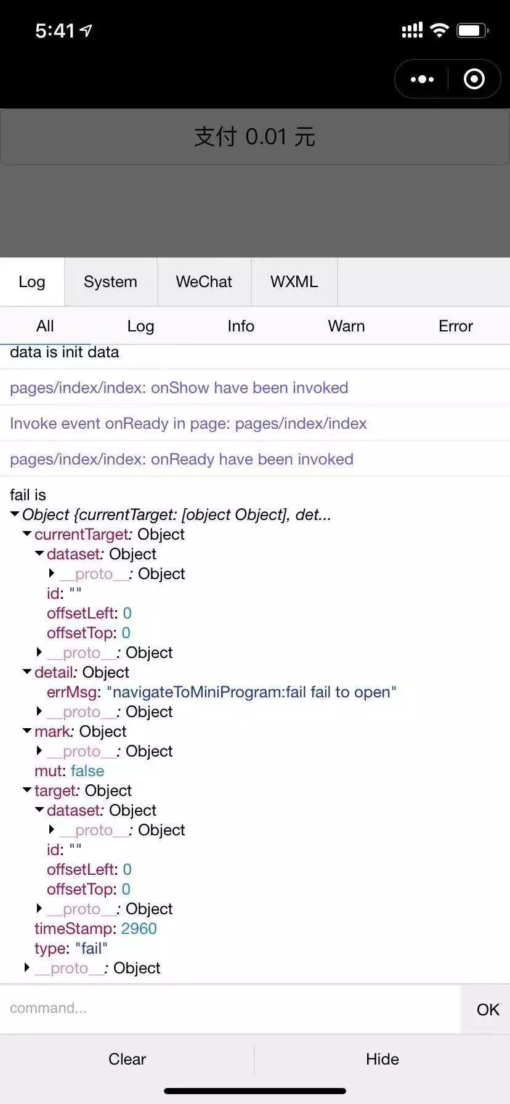
Task: Tap the Wi-Fi status icon
Action: (x=439, y=30)
